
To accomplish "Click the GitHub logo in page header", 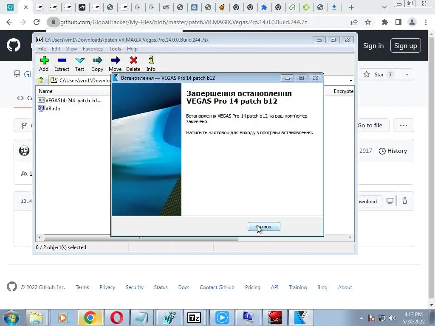I will tap(14, 45).
